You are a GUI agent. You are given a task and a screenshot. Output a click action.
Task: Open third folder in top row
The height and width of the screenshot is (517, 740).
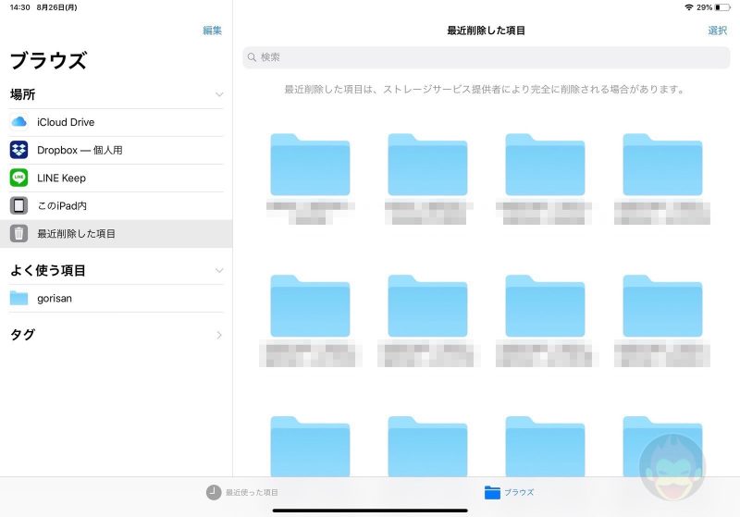click(545, 165)
